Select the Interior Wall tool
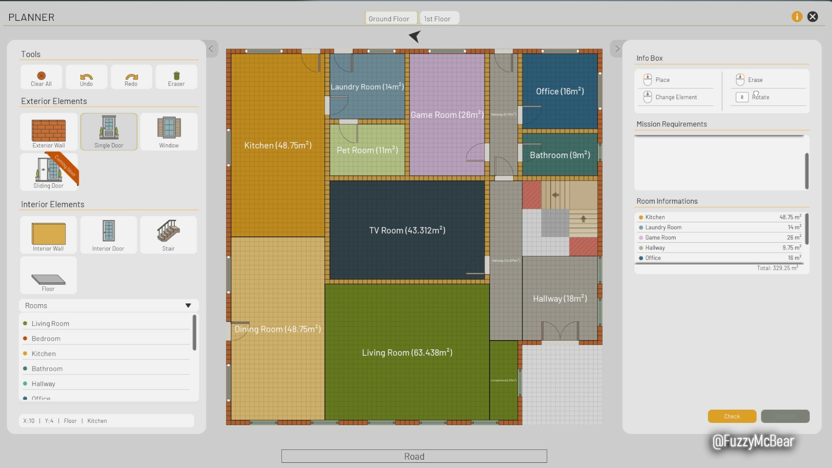 [48, 234]
